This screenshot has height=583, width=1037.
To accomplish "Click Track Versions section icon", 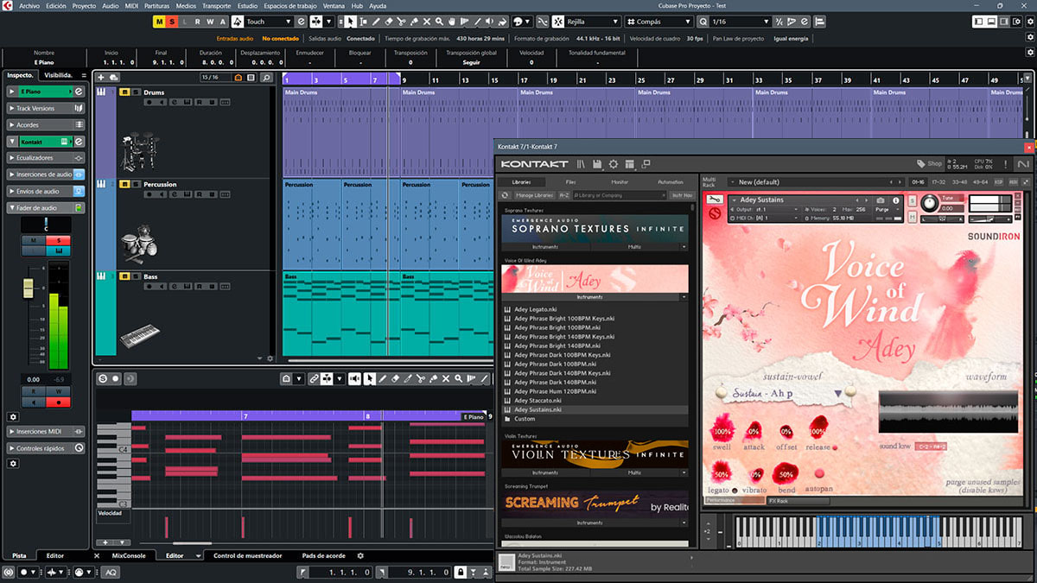I will (x=79, y=108).
